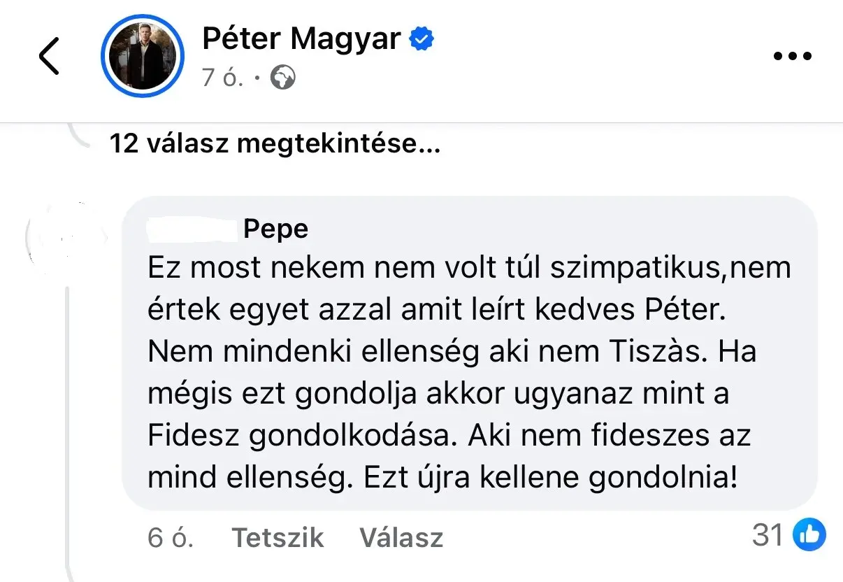Click the comment timestamp 6 ó.
The height and width of the screenshot is (582, 843).
coord(171,537)
